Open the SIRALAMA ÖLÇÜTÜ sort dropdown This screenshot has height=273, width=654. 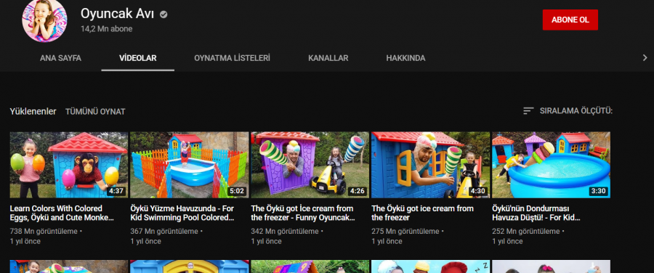(x=568, y=111)
